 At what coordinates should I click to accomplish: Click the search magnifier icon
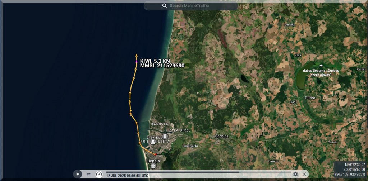(x=165, y=6)
